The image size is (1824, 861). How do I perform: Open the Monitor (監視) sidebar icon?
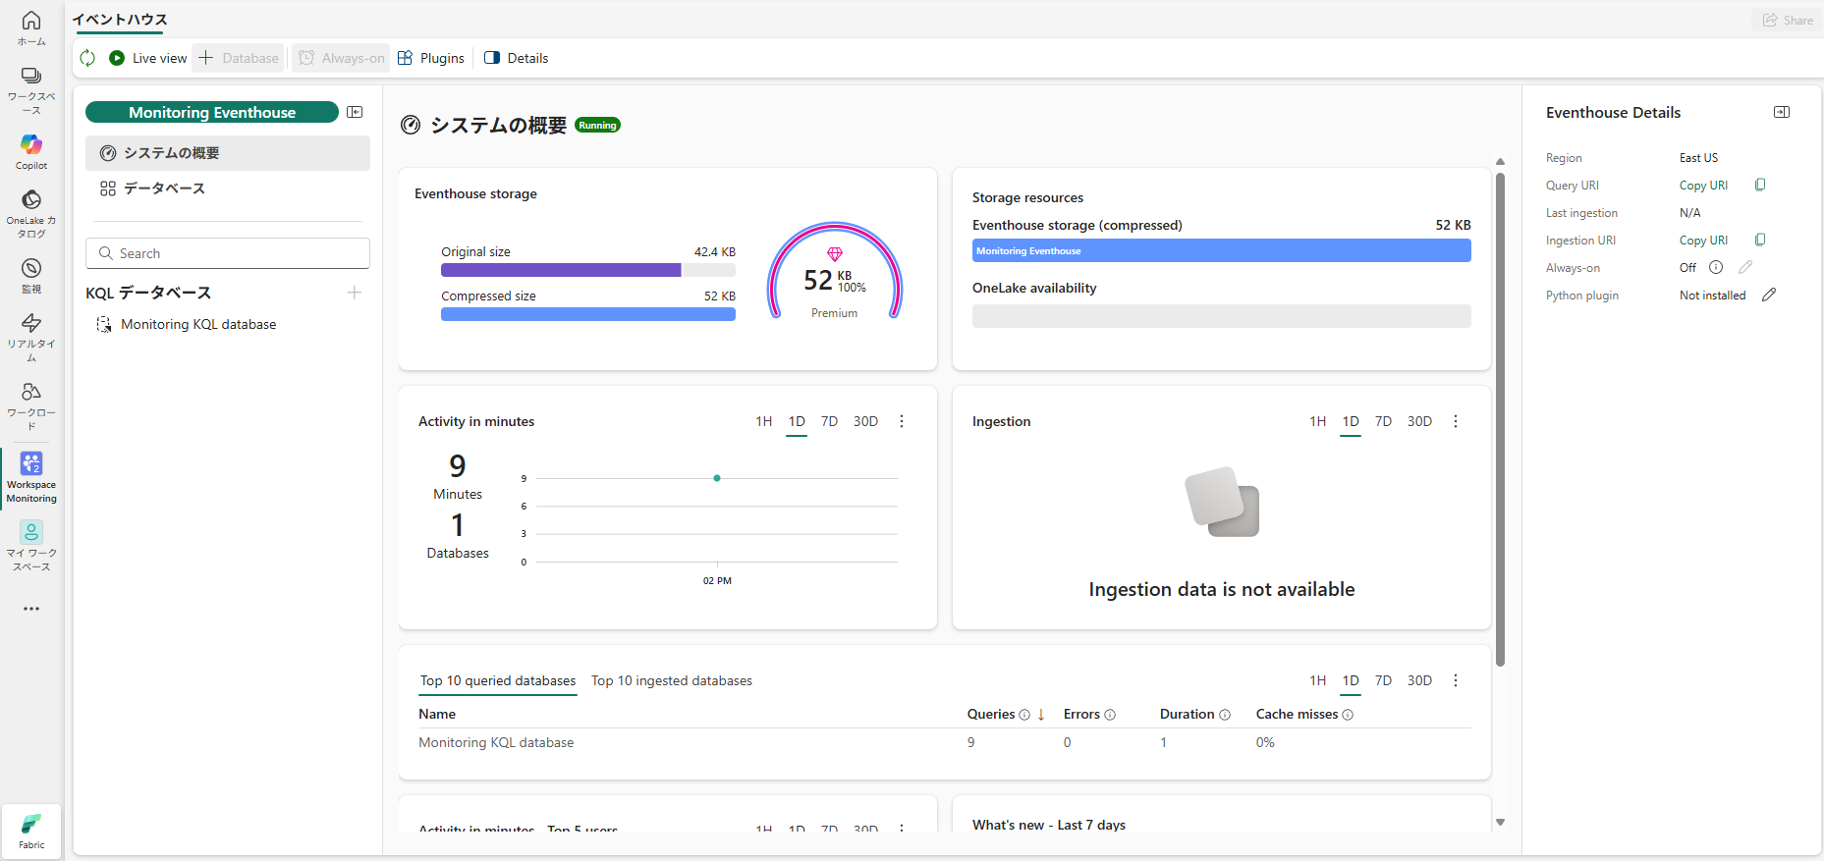(x=31, y=276)
